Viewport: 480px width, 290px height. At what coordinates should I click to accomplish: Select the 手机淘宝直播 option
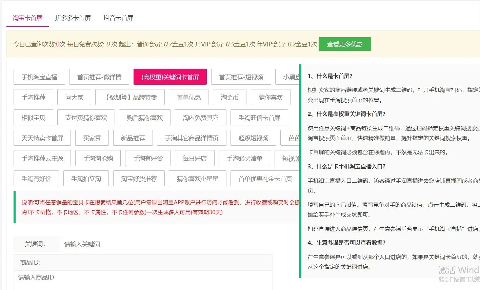pyautogui.click(x=39, y=77)
